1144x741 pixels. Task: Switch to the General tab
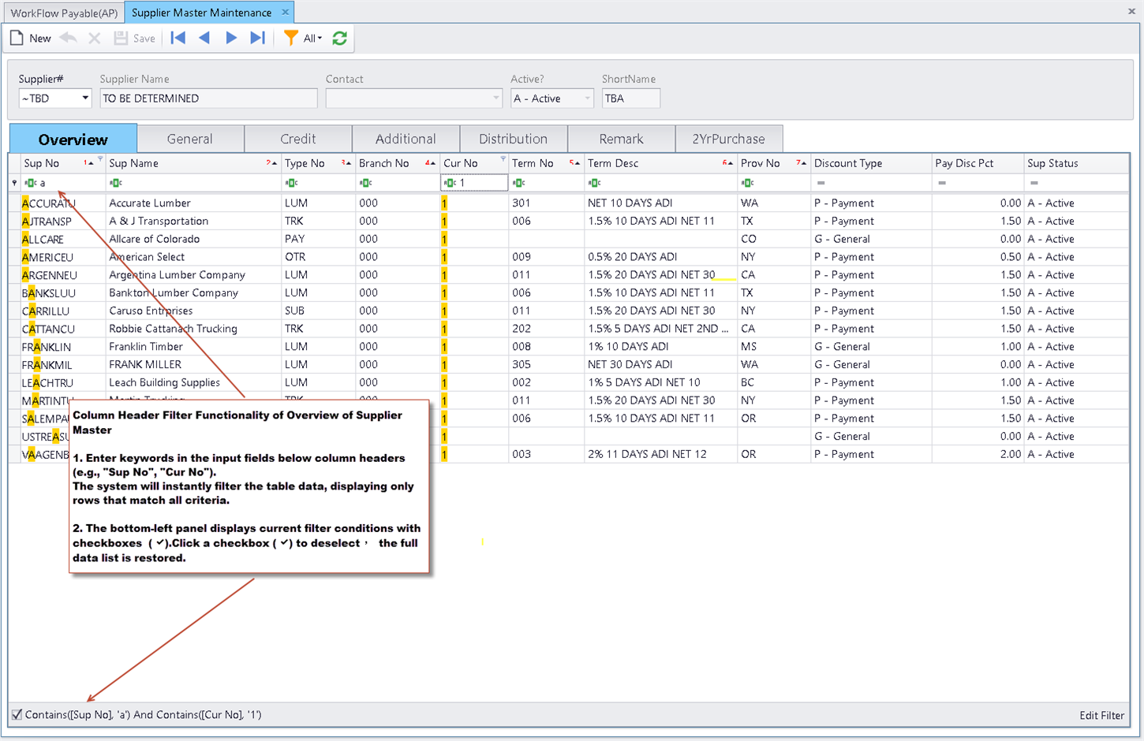[190, 139]
